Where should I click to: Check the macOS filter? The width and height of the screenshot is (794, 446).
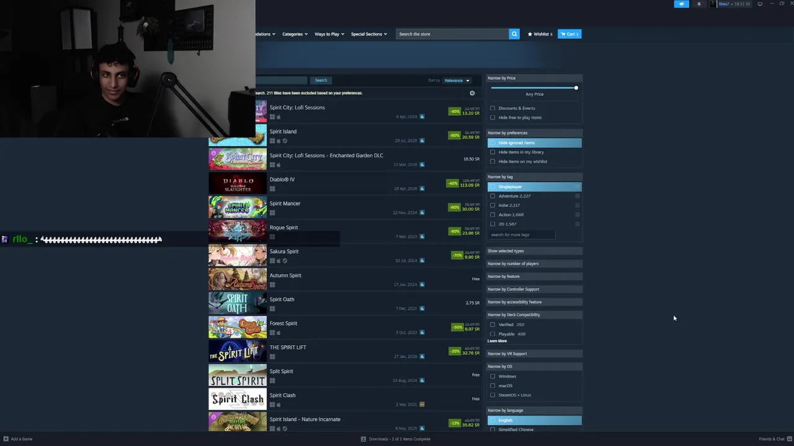click(493, 386)
